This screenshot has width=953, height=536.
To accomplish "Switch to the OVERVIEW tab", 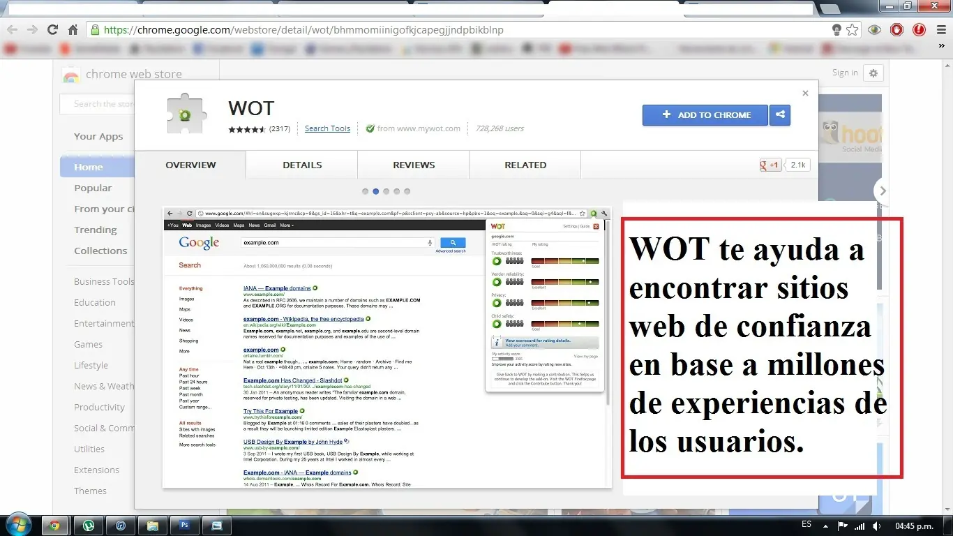I will (190, 165).
